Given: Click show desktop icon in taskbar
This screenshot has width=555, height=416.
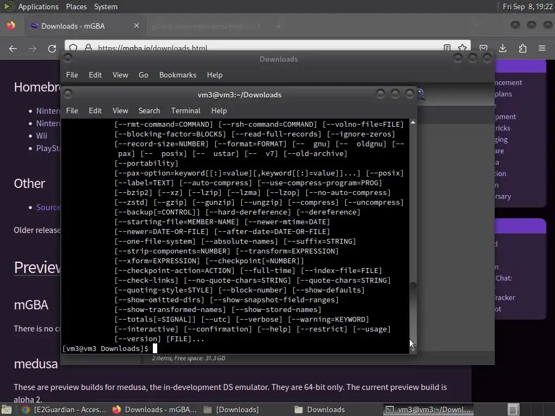Looking at the screenshot, I should pyautogui.click(x=7, y=410).
